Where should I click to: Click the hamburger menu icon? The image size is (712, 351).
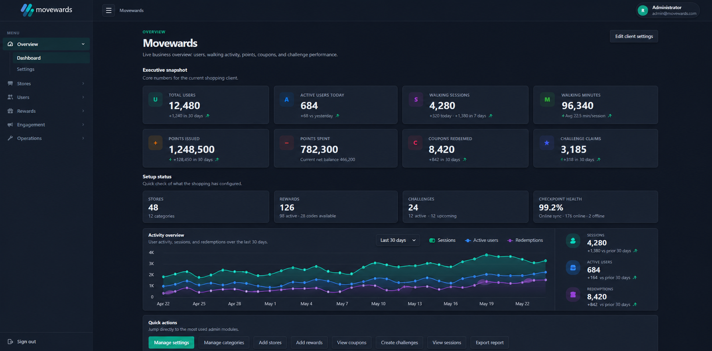point(108,10)
